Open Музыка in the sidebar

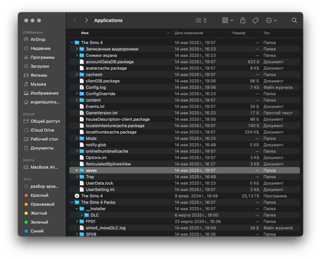(35, 85)
